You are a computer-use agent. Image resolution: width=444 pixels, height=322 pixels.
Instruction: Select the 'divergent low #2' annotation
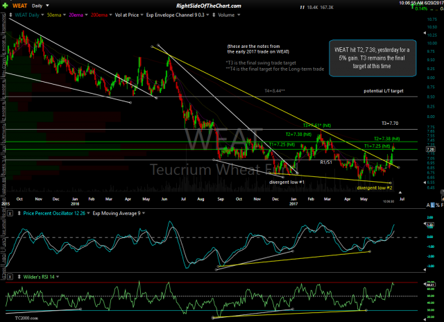coord(375,188)
